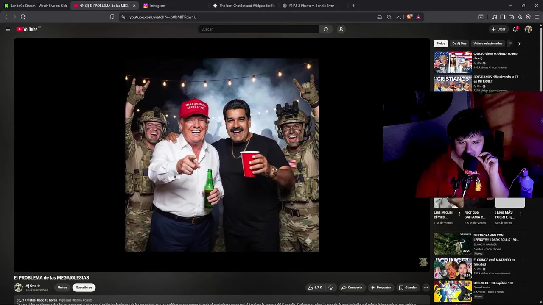Open tab search icon in toolbar
Image resolution: width=543 pixels, height=305 pixels.
[481, 17]
